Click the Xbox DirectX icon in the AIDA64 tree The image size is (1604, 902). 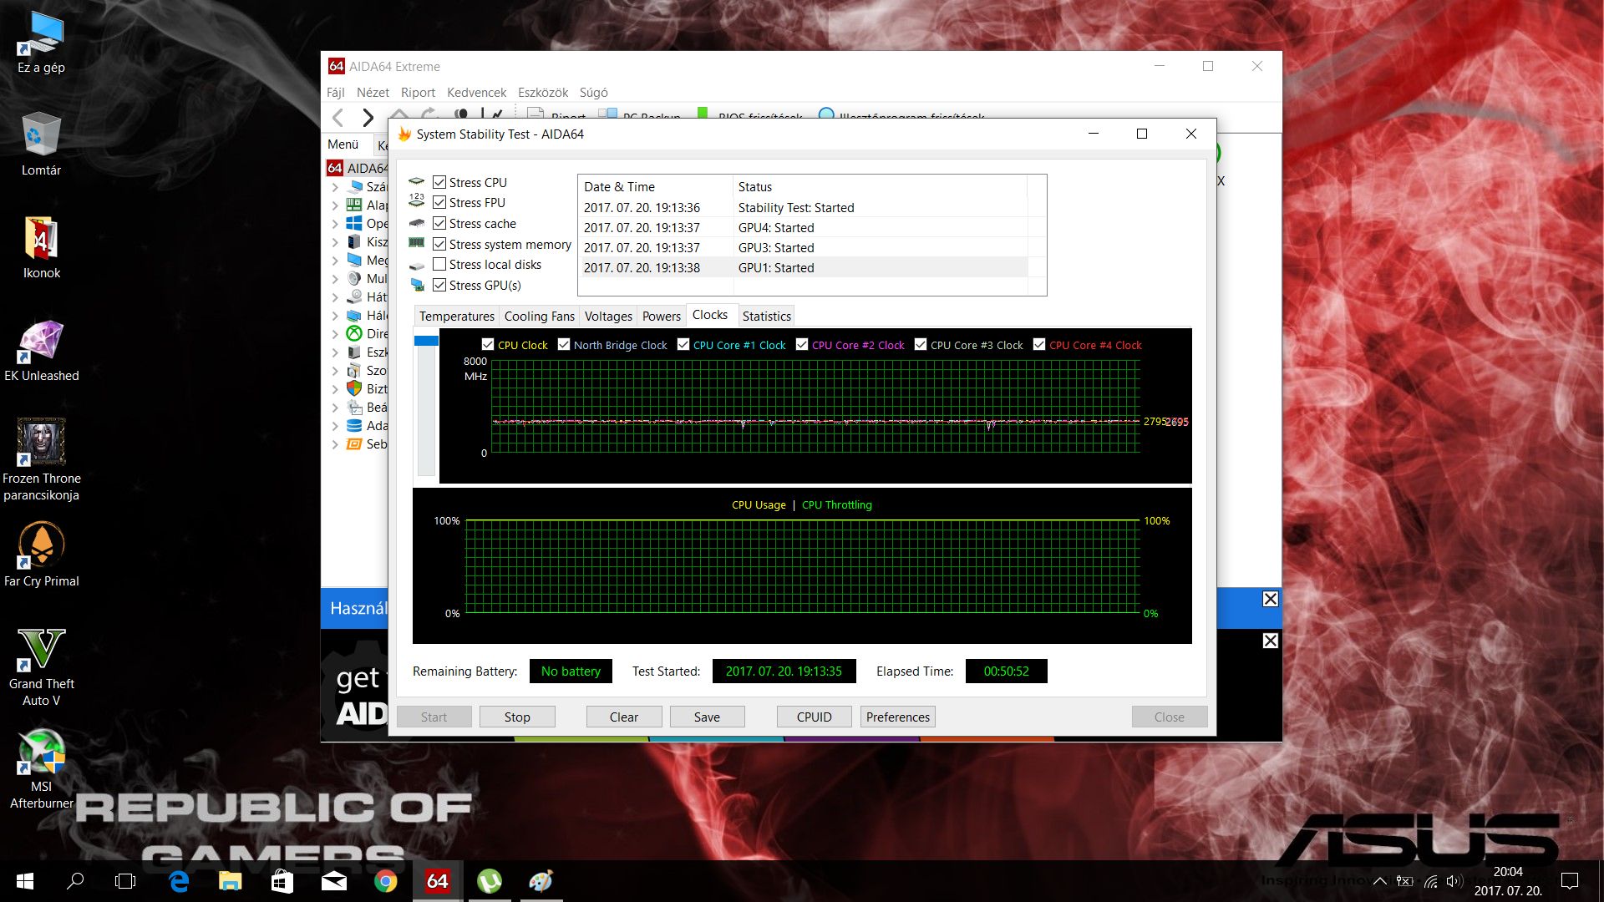[x=353, y=333]
